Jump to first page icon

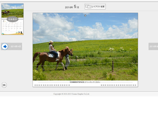pos(4,85)
